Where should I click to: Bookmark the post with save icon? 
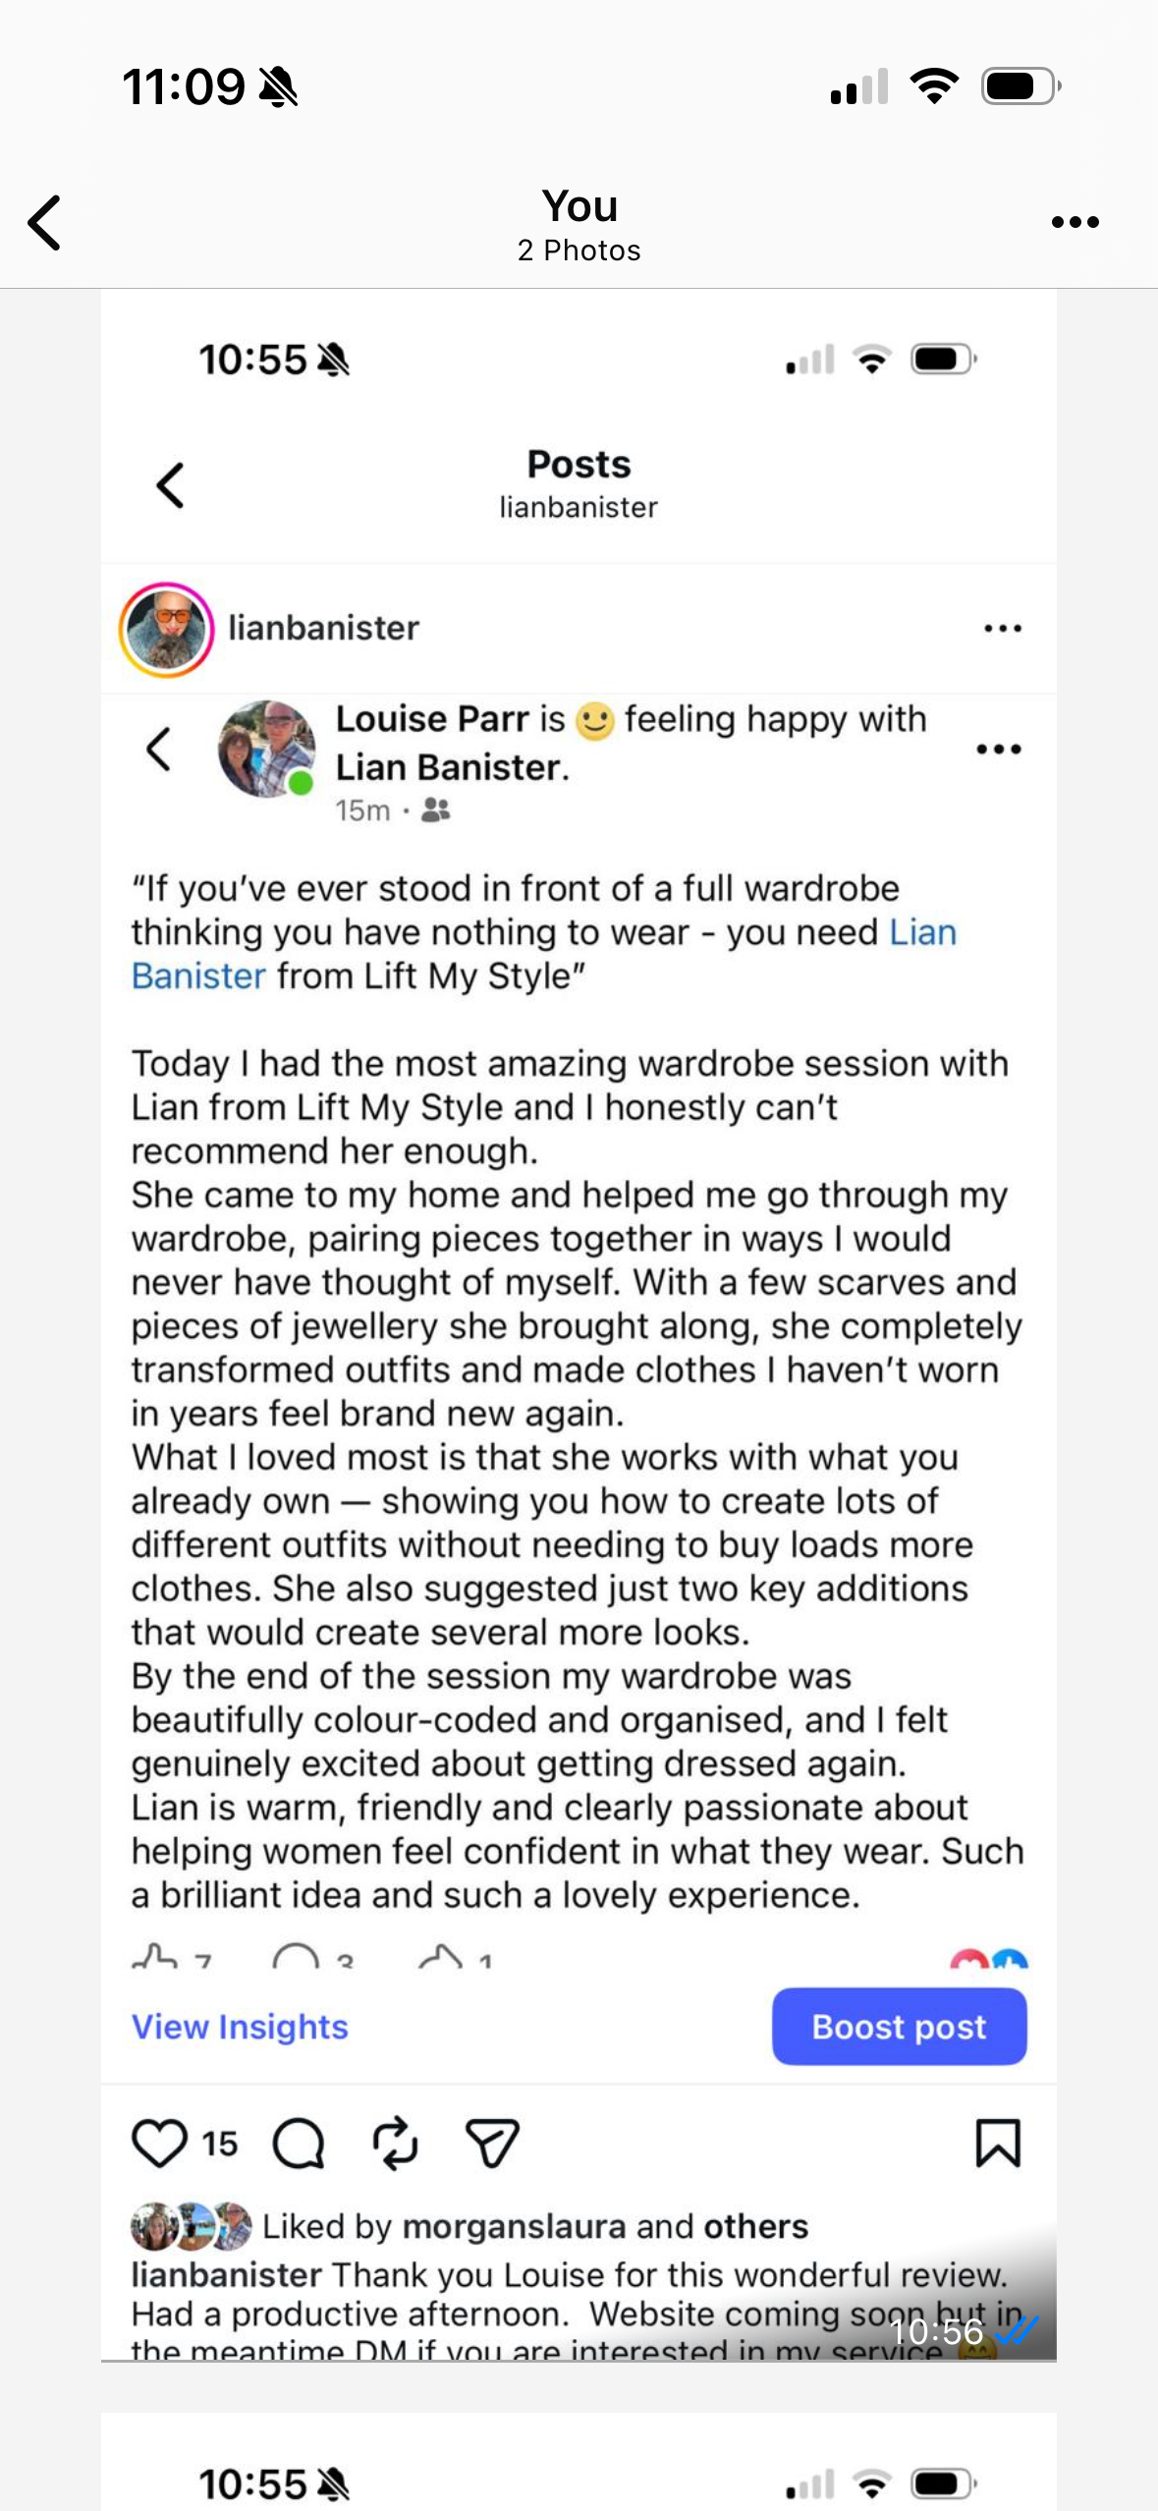point(998,2143)
